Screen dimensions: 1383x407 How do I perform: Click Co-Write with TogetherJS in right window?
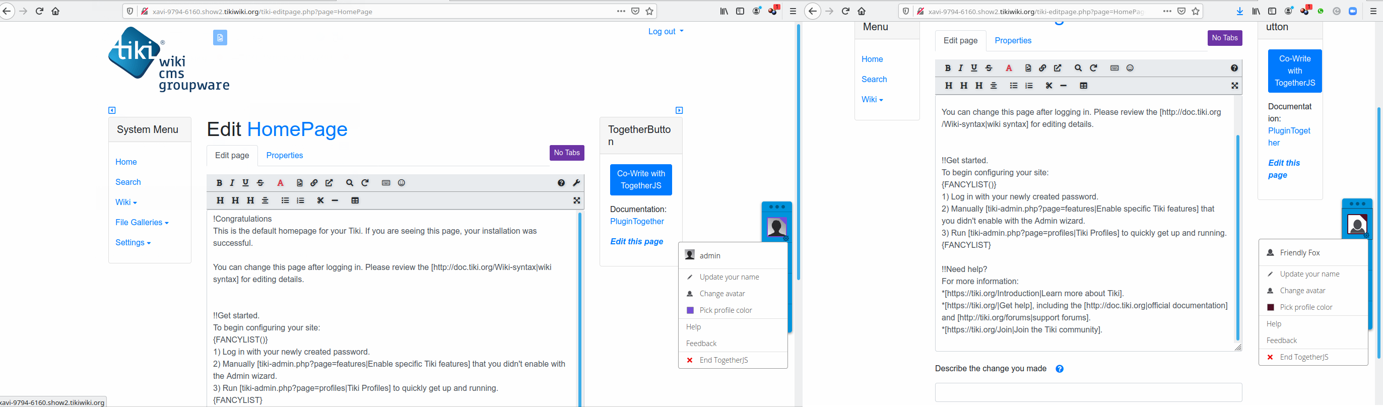1295,71
